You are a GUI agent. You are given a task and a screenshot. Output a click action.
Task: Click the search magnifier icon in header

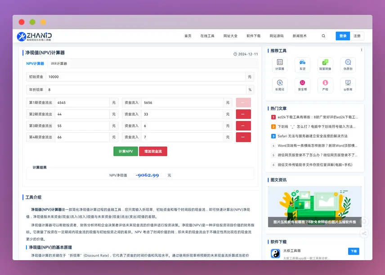pyautogui.click(x=323, y=36)
